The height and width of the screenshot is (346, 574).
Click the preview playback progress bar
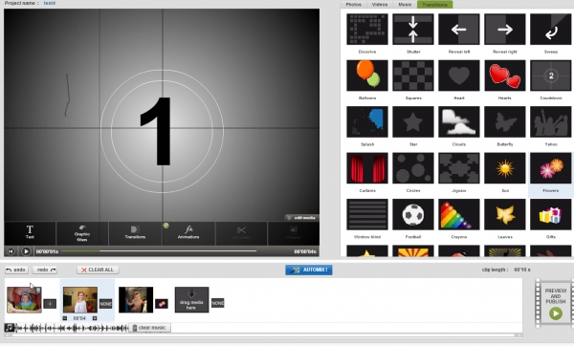159,251
